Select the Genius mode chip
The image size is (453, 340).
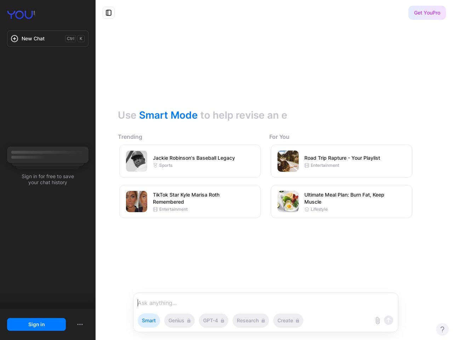pyautogui.click(x=179, y=321)
